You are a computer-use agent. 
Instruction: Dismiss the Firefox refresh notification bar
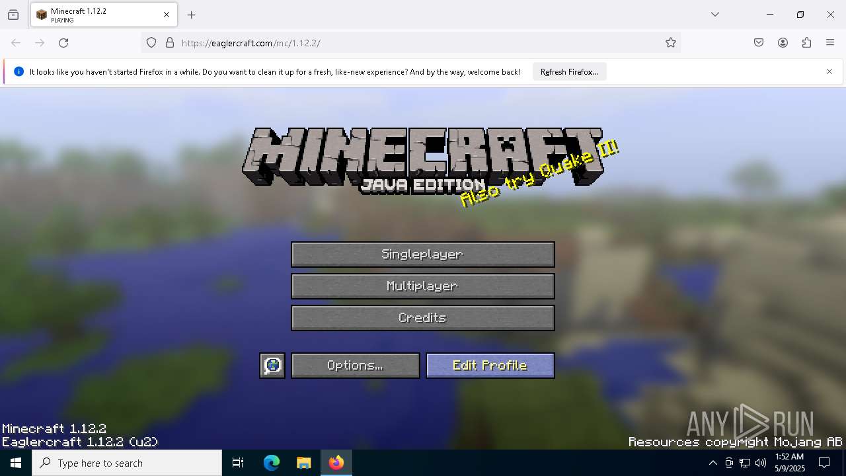(829, 71)
